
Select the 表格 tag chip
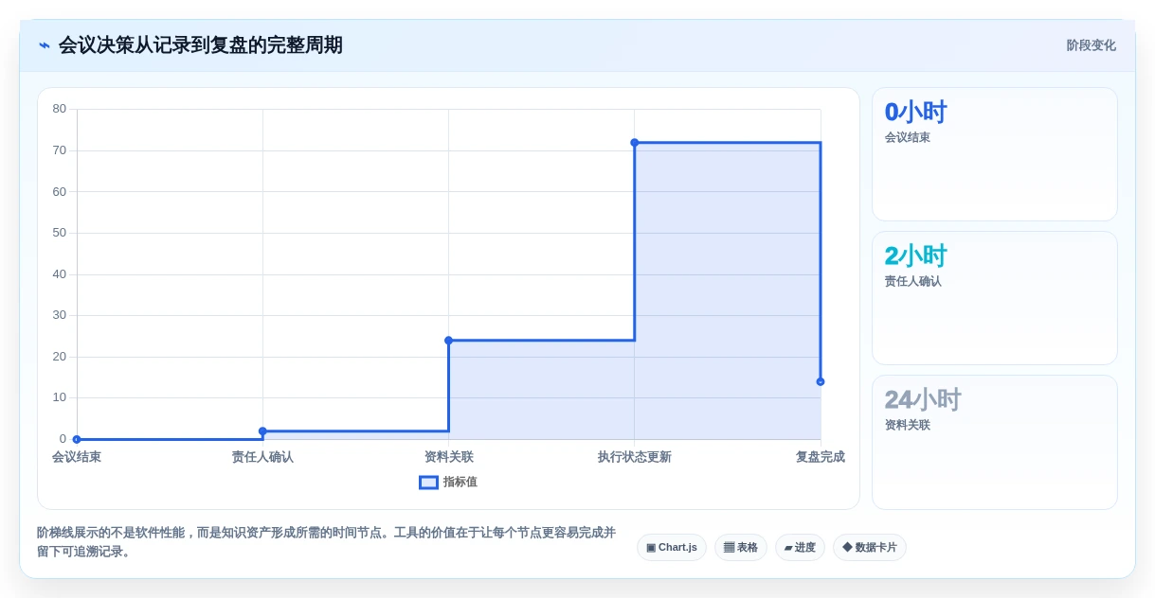[x=741, y=547]
